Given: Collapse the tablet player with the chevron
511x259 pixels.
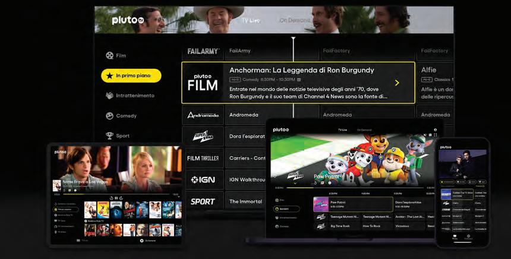Looking at the screenshot, I should coord(178,197).
